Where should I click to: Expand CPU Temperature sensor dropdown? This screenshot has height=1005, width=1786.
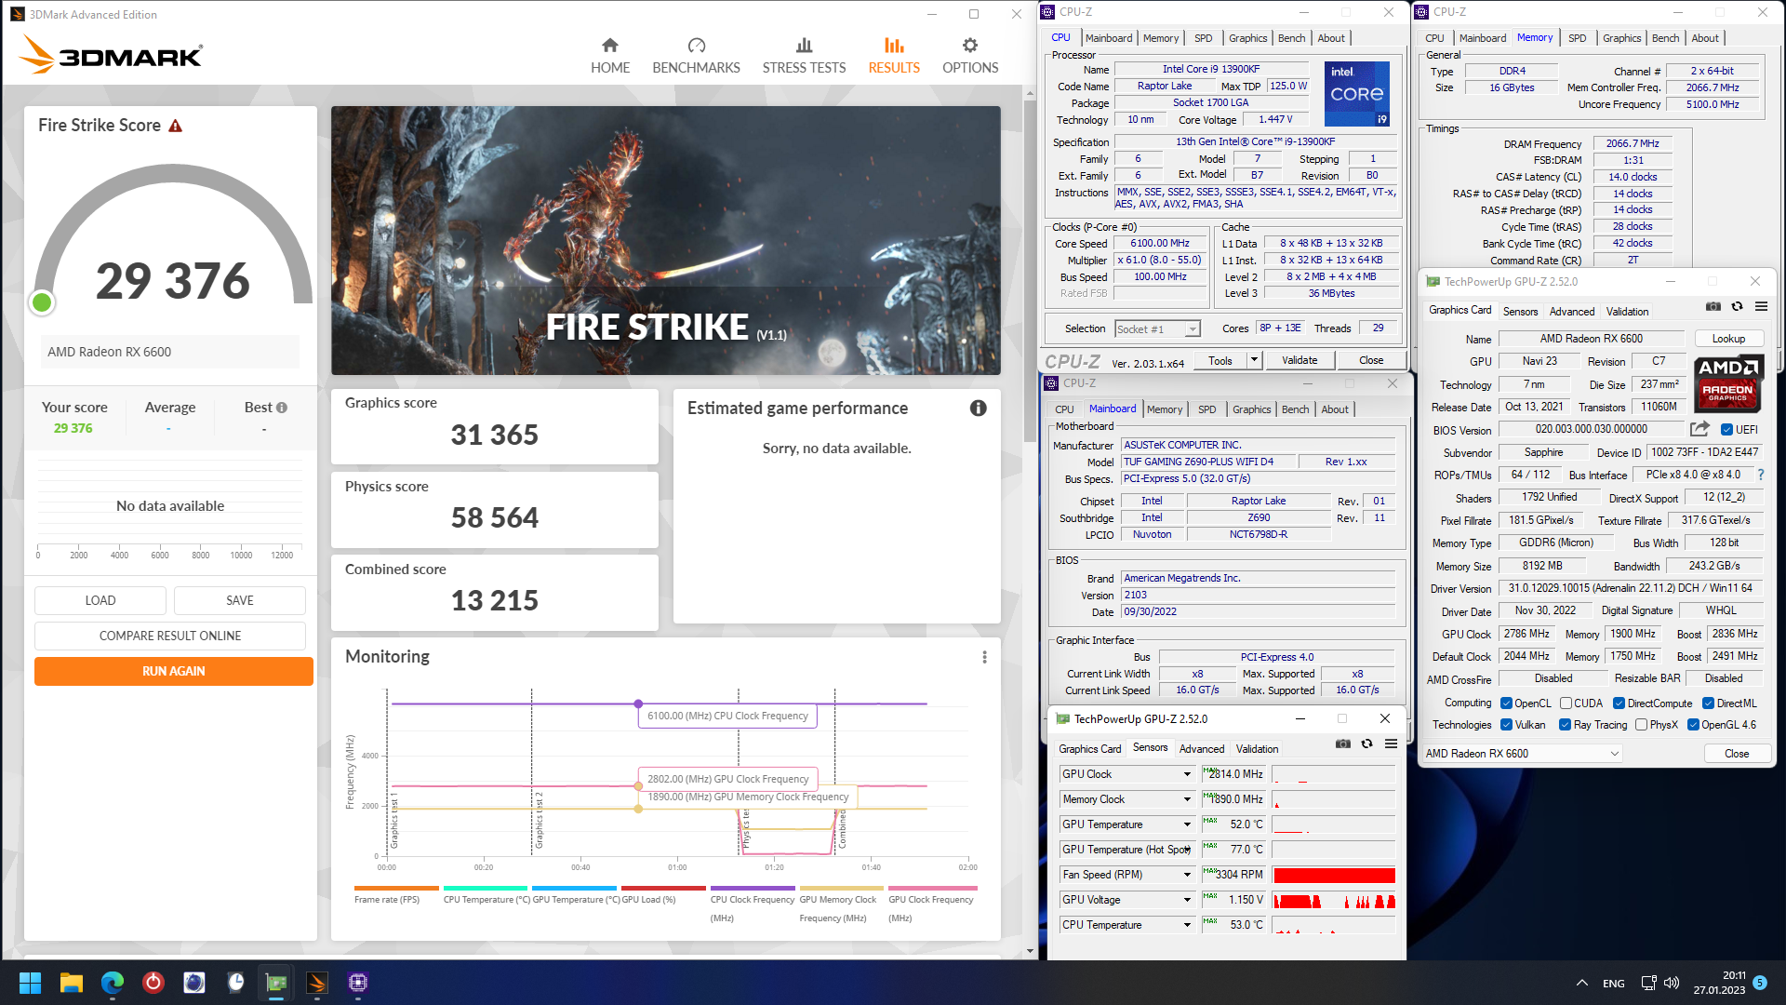[1187, 925]
